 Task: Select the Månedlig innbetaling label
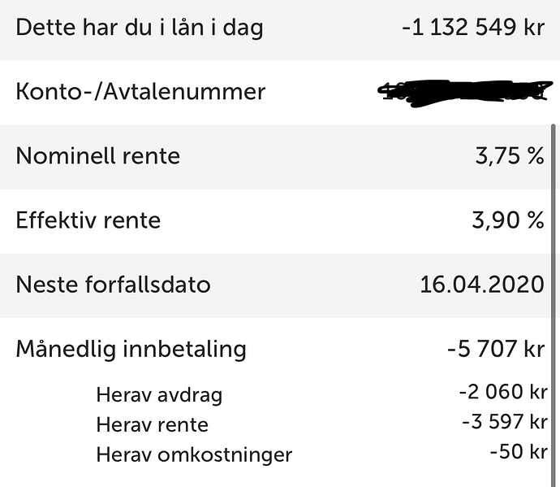(x=131, y=350)
